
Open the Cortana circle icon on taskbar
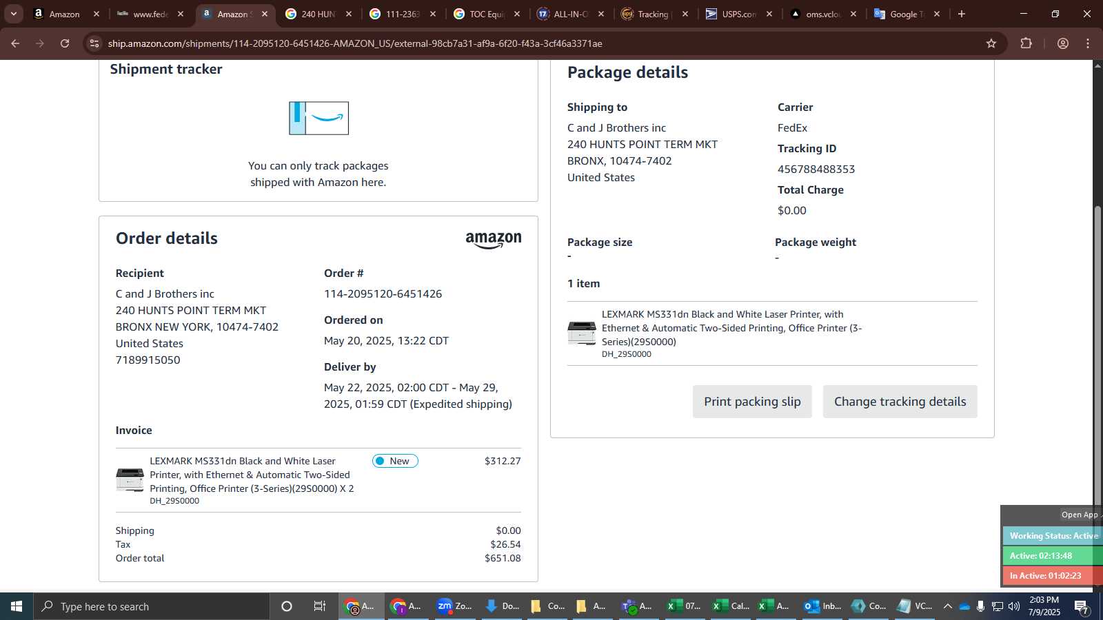(287, 606)
